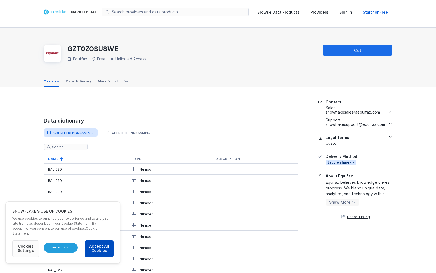Viewport: 436px width, 273px height.
Task: Click the Equifax logo thumbnail
Action: 52,54
